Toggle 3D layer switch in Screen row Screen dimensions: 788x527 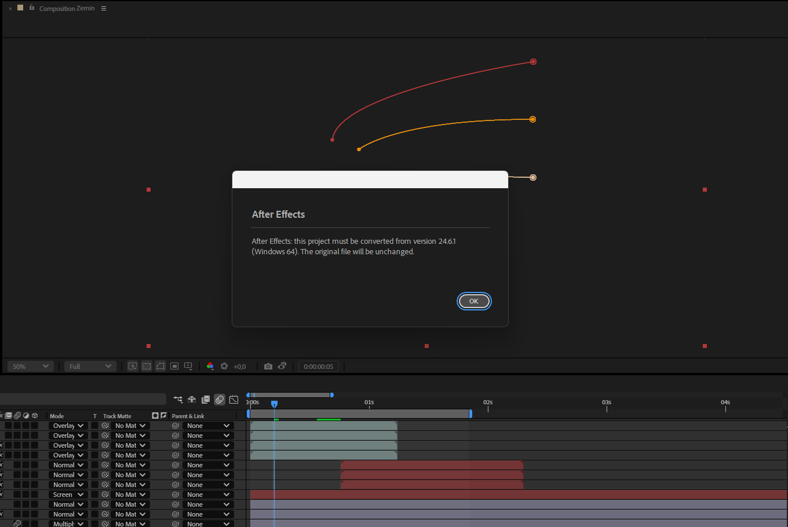point(35,495)
